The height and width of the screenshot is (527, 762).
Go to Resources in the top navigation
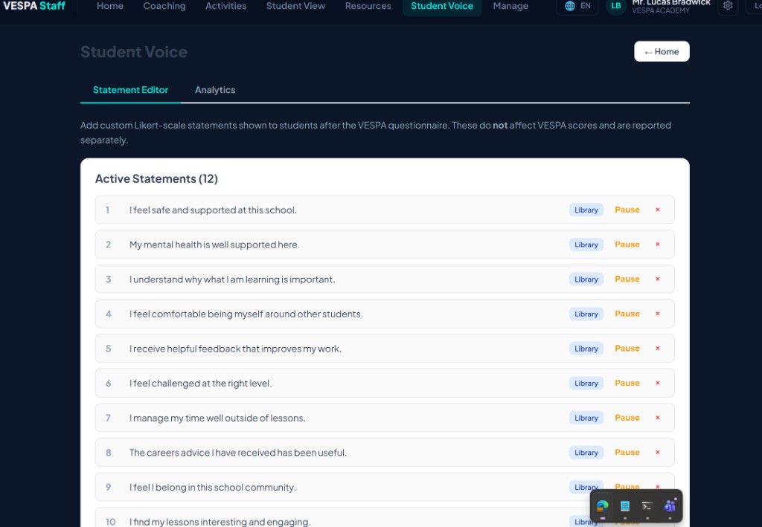[368, 6]
